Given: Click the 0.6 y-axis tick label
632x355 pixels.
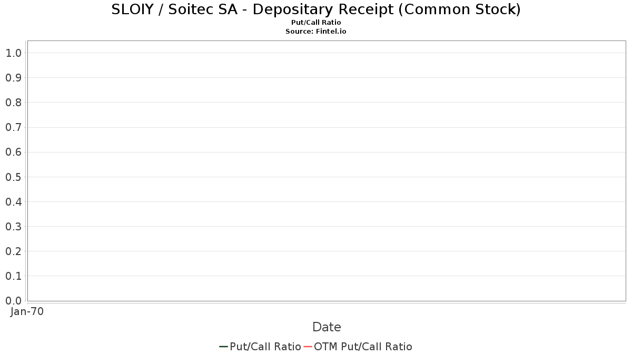Looking at the screenshot, I should (x=13, y=152).
